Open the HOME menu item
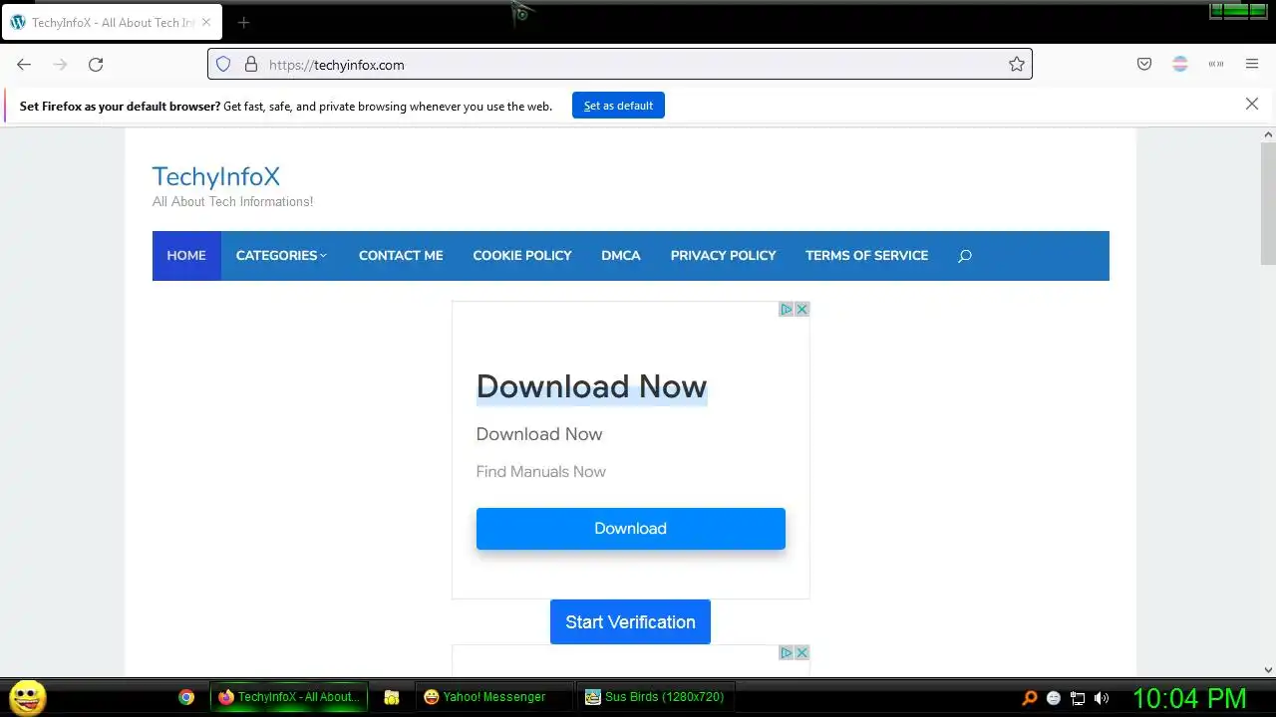 tap(186, 256)
